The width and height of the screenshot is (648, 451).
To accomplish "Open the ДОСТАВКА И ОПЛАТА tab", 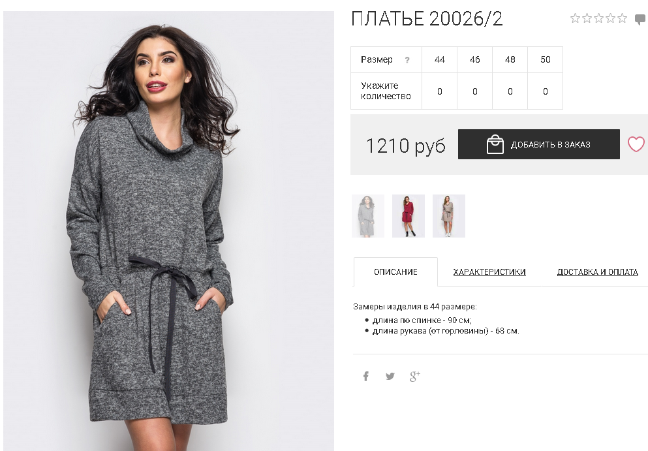I will (597, 272).
